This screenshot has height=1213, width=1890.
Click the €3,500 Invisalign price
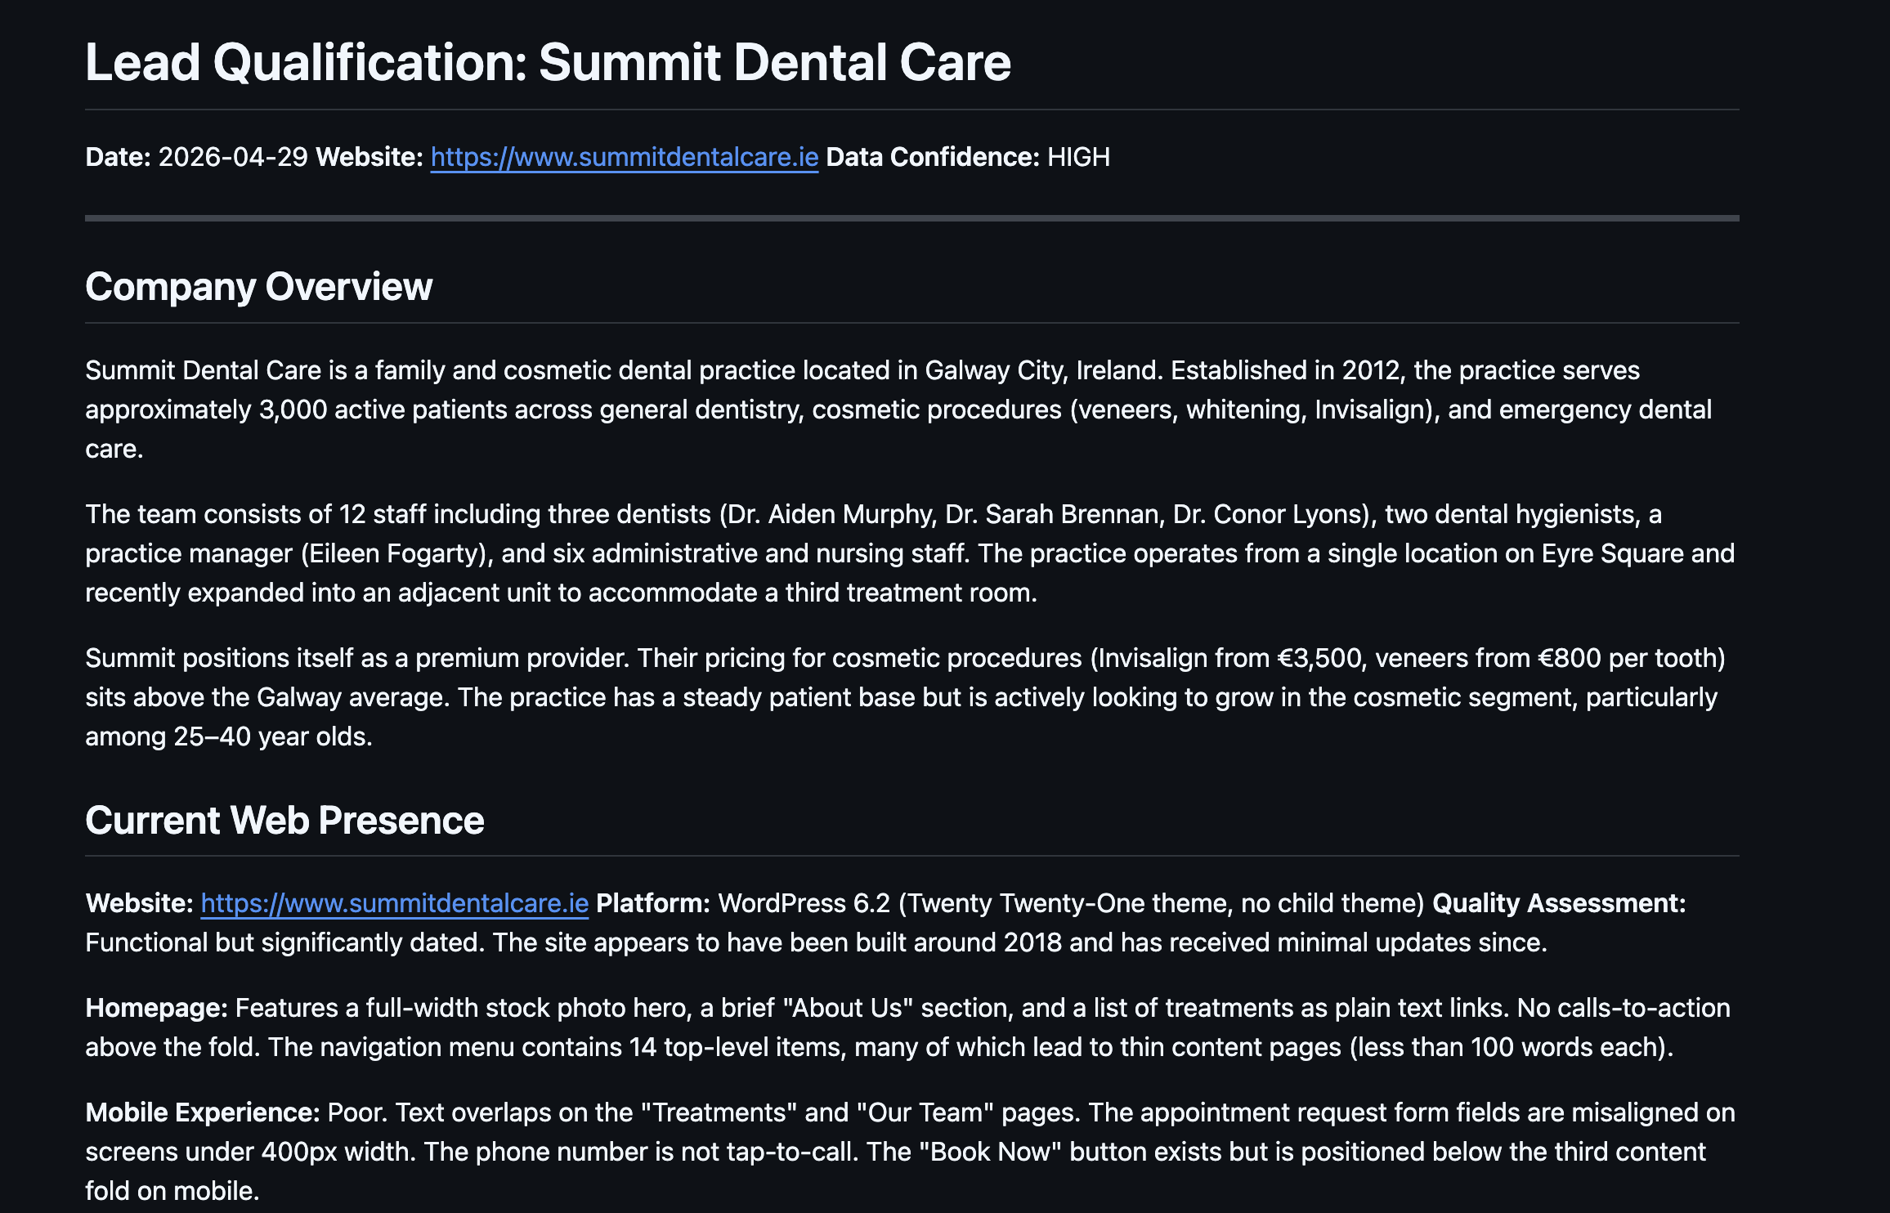[1322, 658]
